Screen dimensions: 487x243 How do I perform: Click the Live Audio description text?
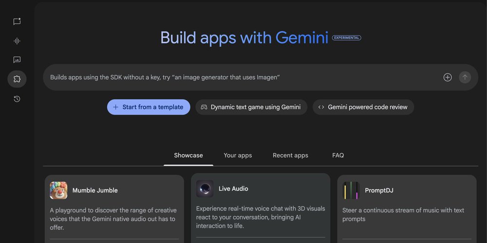(x=261, y=217)
